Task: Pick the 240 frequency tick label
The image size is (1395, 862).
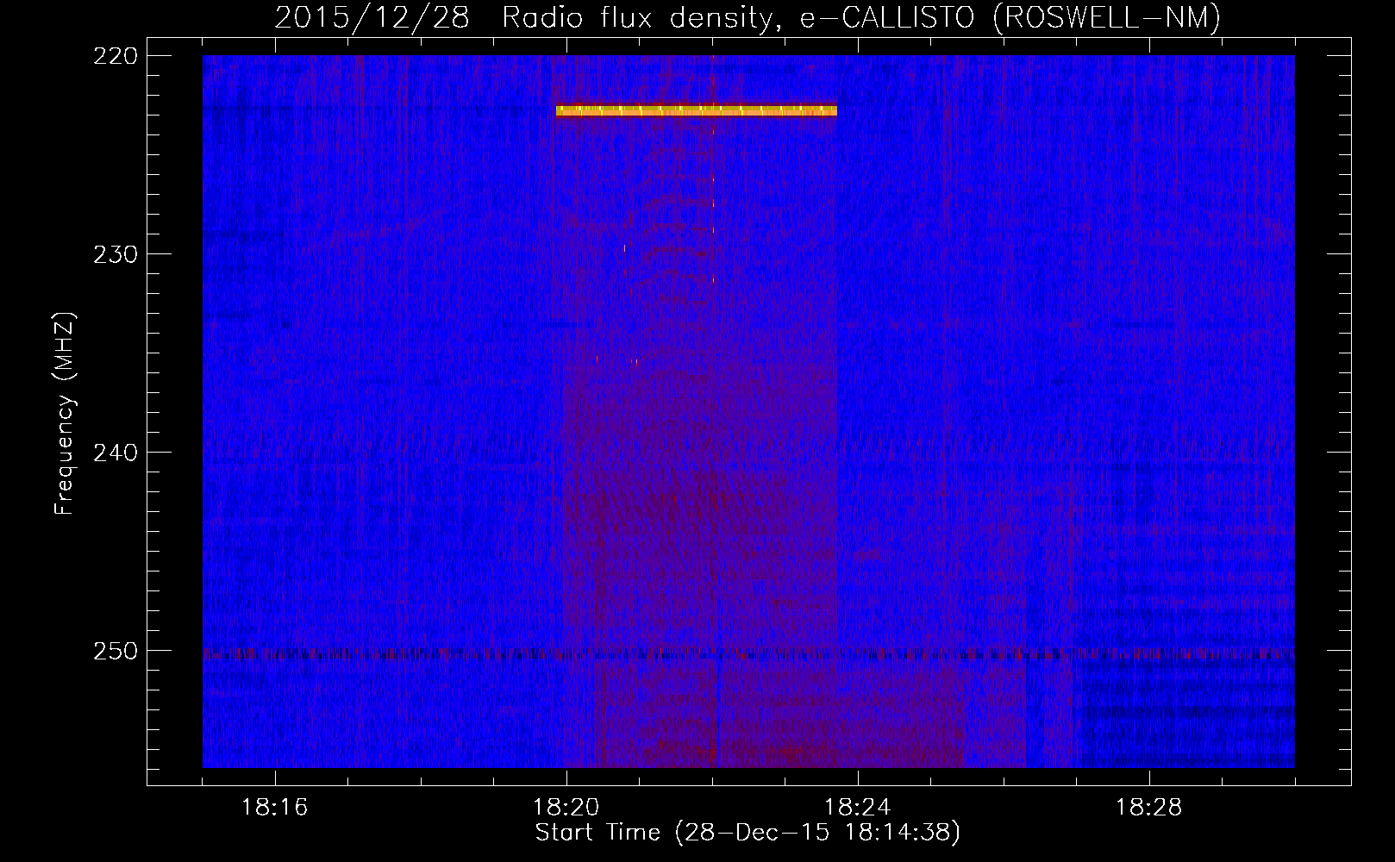Action: click(115, 453)
